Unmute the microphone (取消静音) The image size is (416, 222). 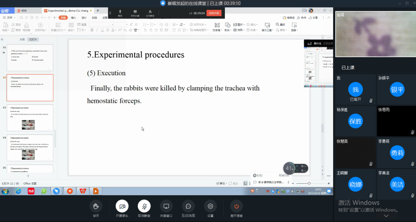click(x=144, y=206)
